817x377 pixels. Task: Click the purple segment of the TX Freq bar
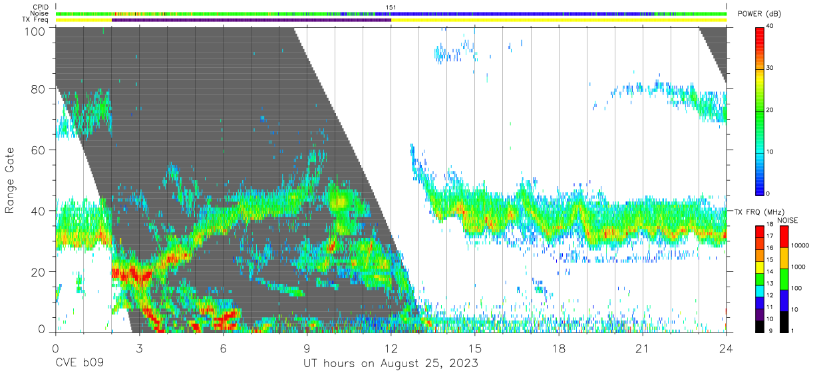click(251, 20)
